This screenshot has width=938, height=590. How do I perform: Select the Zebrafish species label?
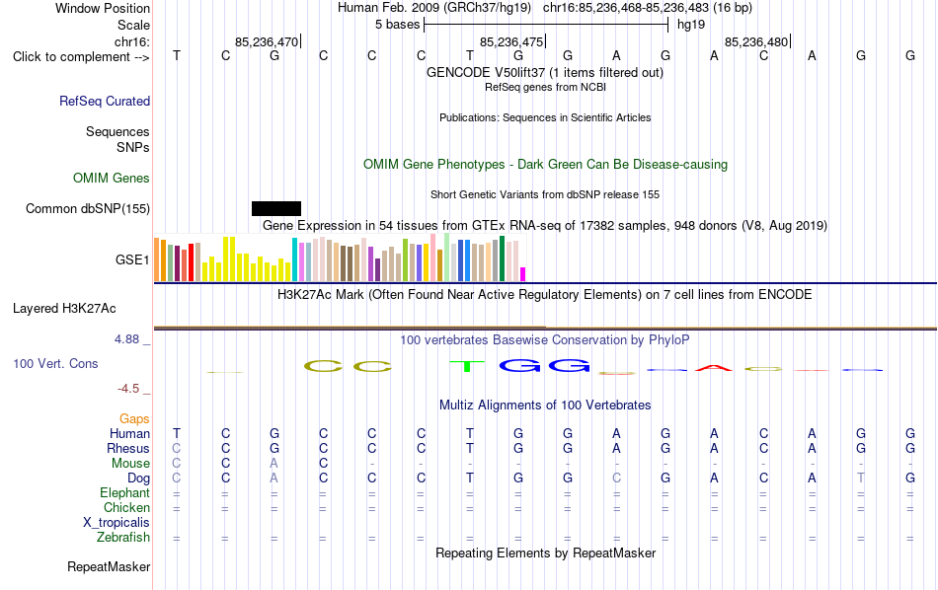coord(123,537)
